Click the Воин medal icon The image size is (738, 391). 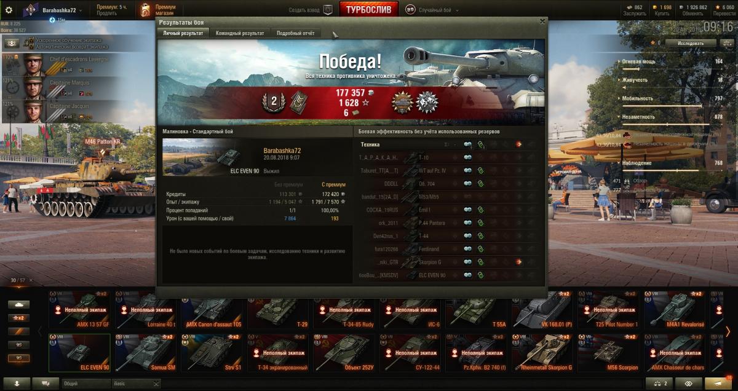[x=403, y=103]
